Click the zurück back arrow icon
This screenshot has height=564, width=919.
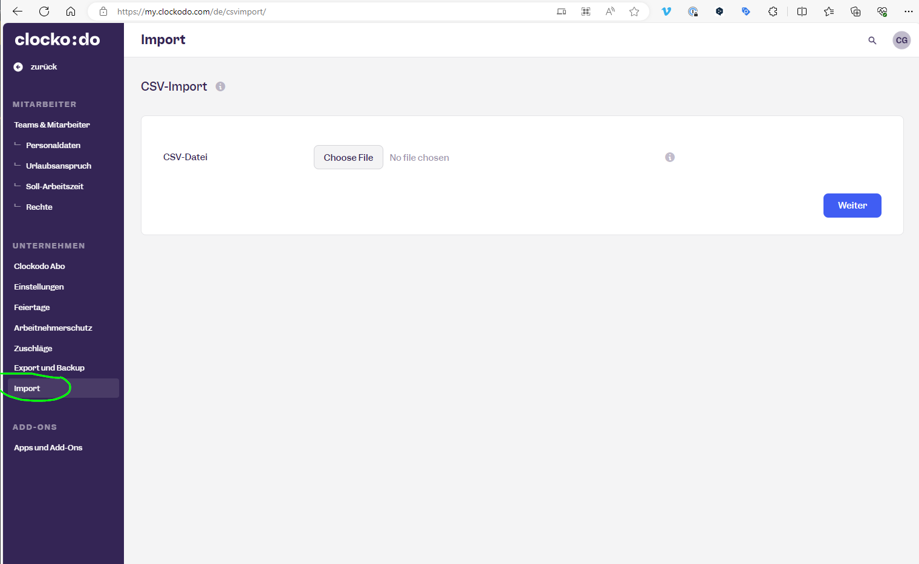pos(18,67)
